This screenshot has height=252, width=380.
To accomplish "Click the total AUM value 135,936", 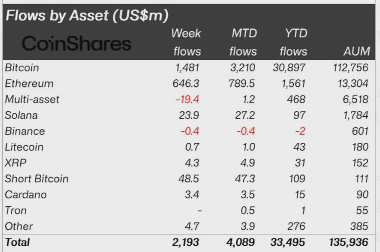I will [348, 242].
